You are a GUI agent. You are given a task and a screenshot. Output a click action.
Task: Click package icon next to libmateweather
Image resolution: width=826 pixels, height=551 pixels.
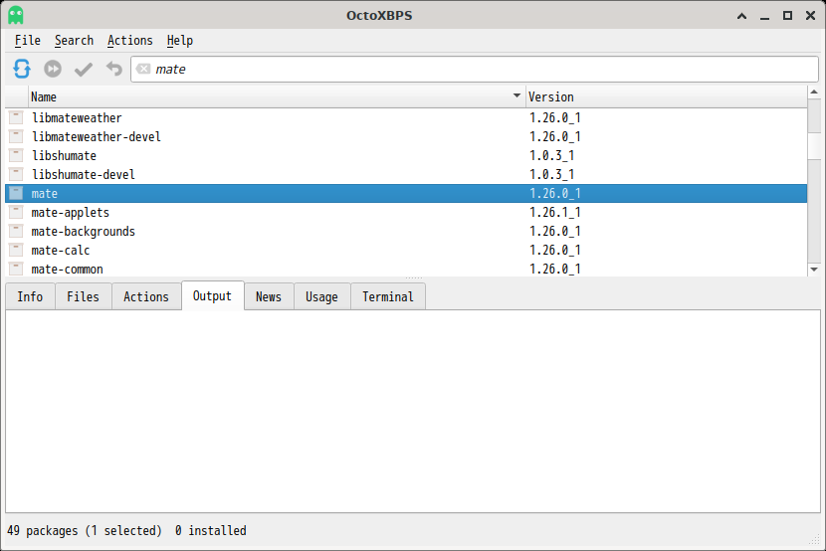(16, 117)
